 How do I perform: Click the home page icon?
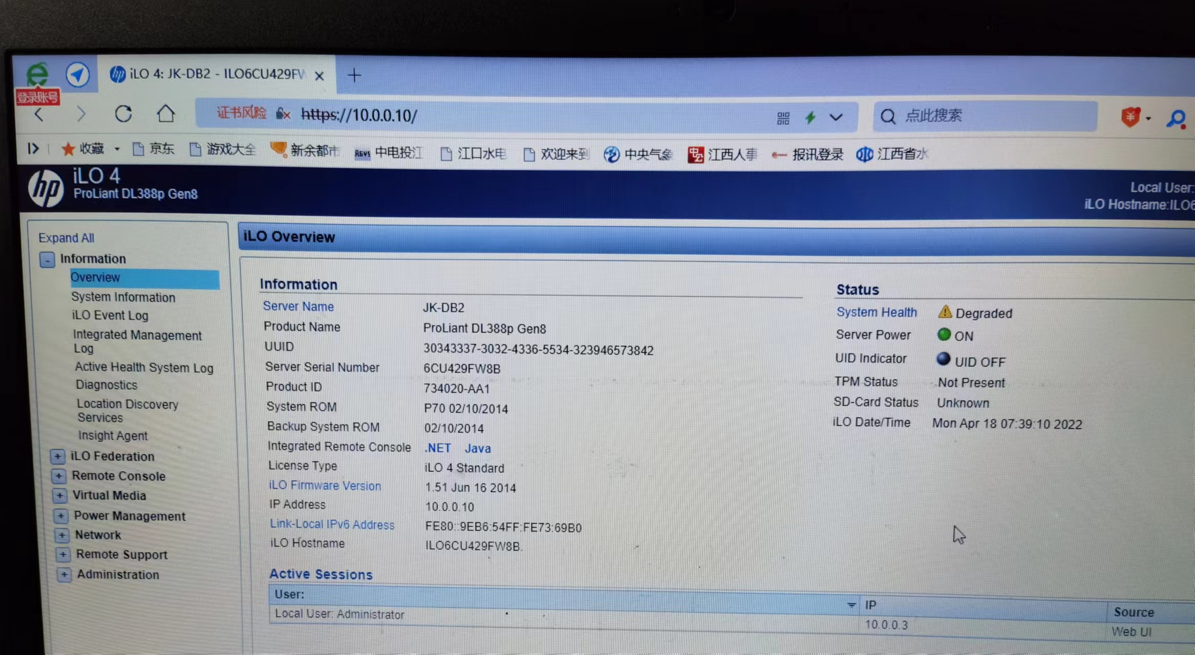pos(165,114)
